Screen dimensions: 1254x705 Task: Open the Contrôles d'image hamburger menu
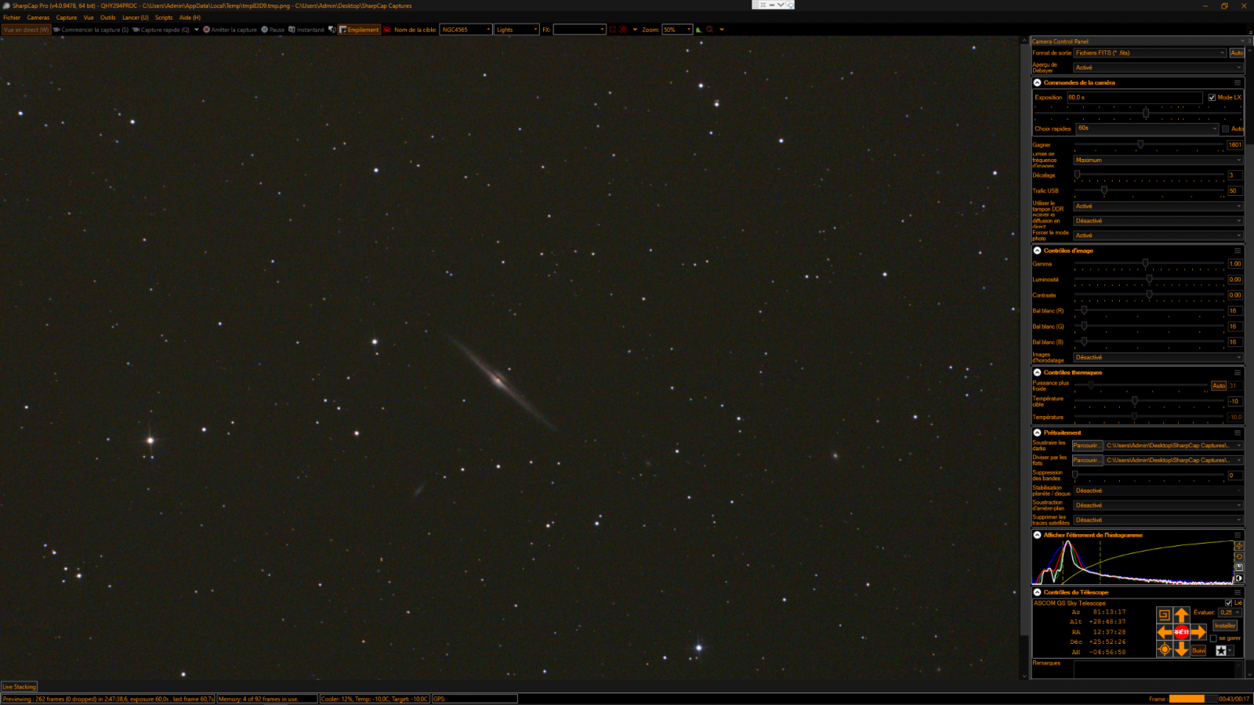tap(1238, 251)
